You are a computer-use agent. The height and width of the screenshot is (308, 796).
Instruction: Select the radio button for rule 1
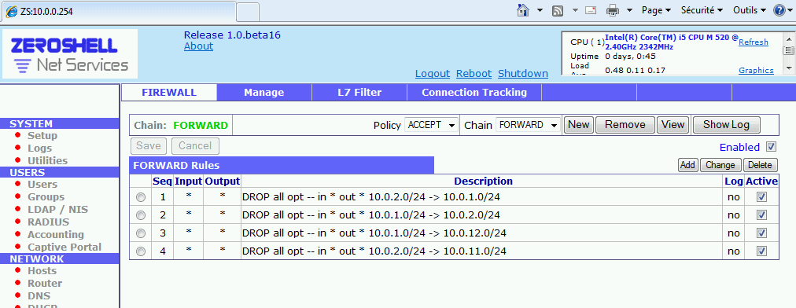click(x=141, y=197)
